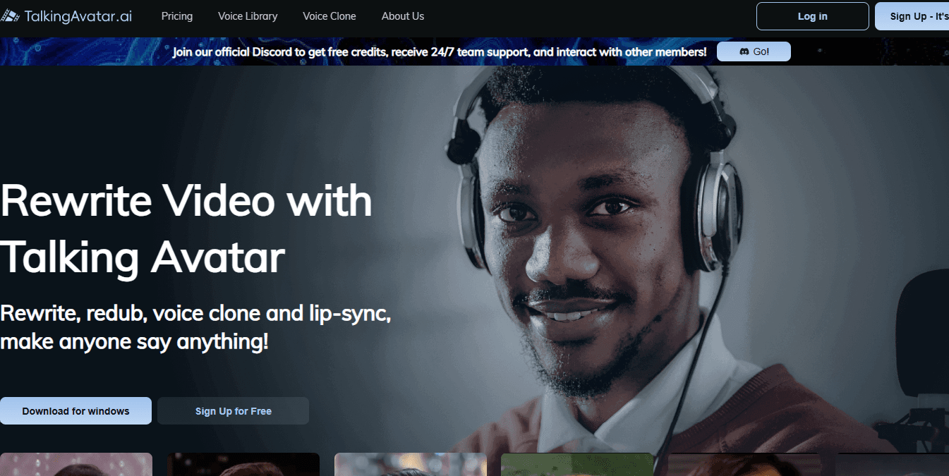Open the pink-background avatar thumbnail
The height and width of the screenshot is (476, 949).
point(75,465)
